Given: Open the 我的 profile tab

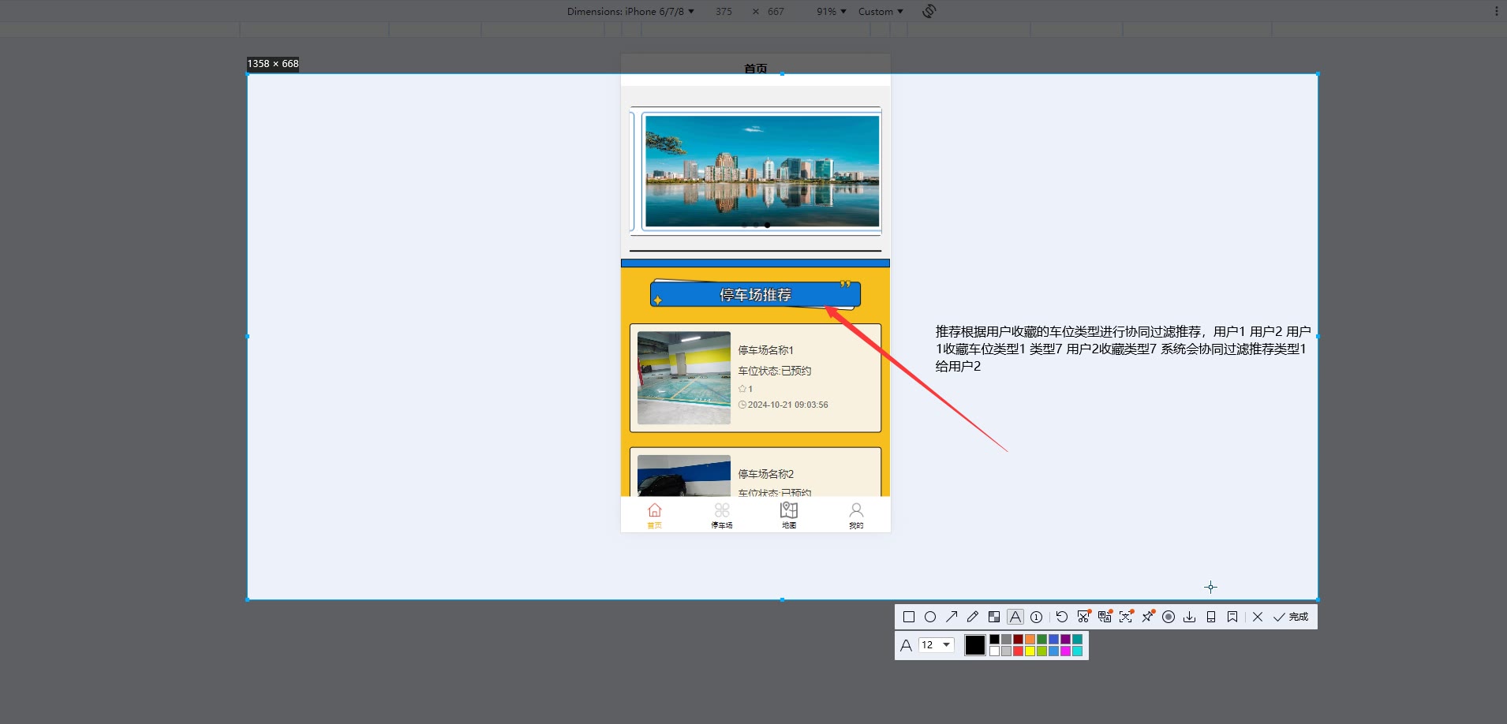Looking at the screenshot, I should (856, 516).
